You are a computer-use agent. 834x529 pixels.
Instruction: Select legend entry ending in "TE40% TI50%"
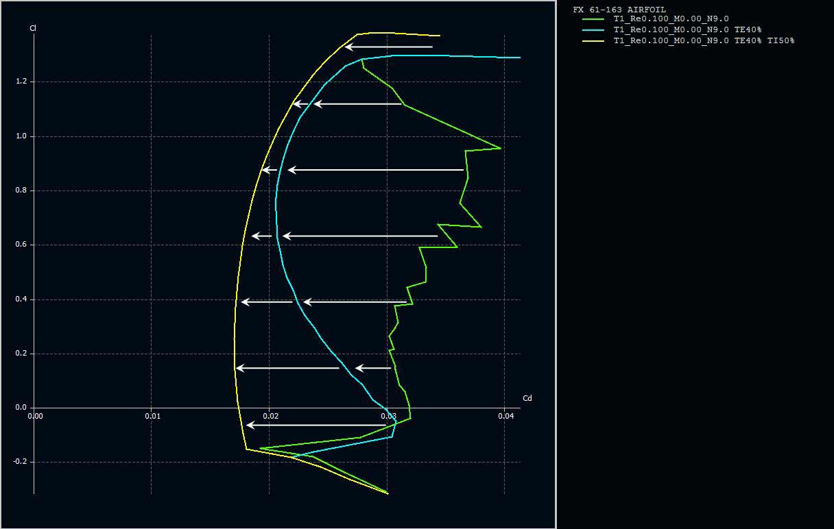[x=704, y=41]
